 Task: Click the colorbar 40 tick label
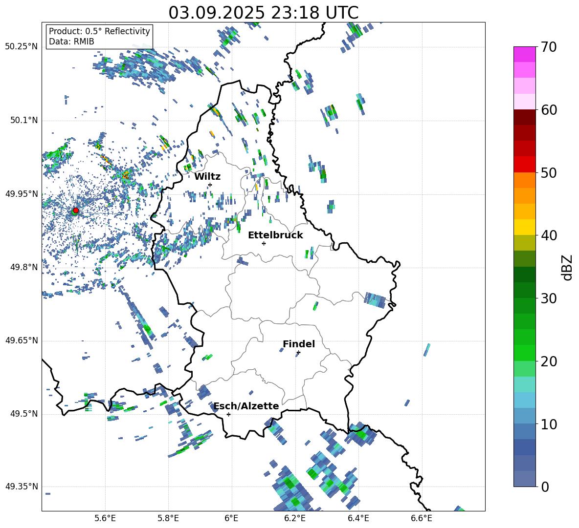(549, 235)
